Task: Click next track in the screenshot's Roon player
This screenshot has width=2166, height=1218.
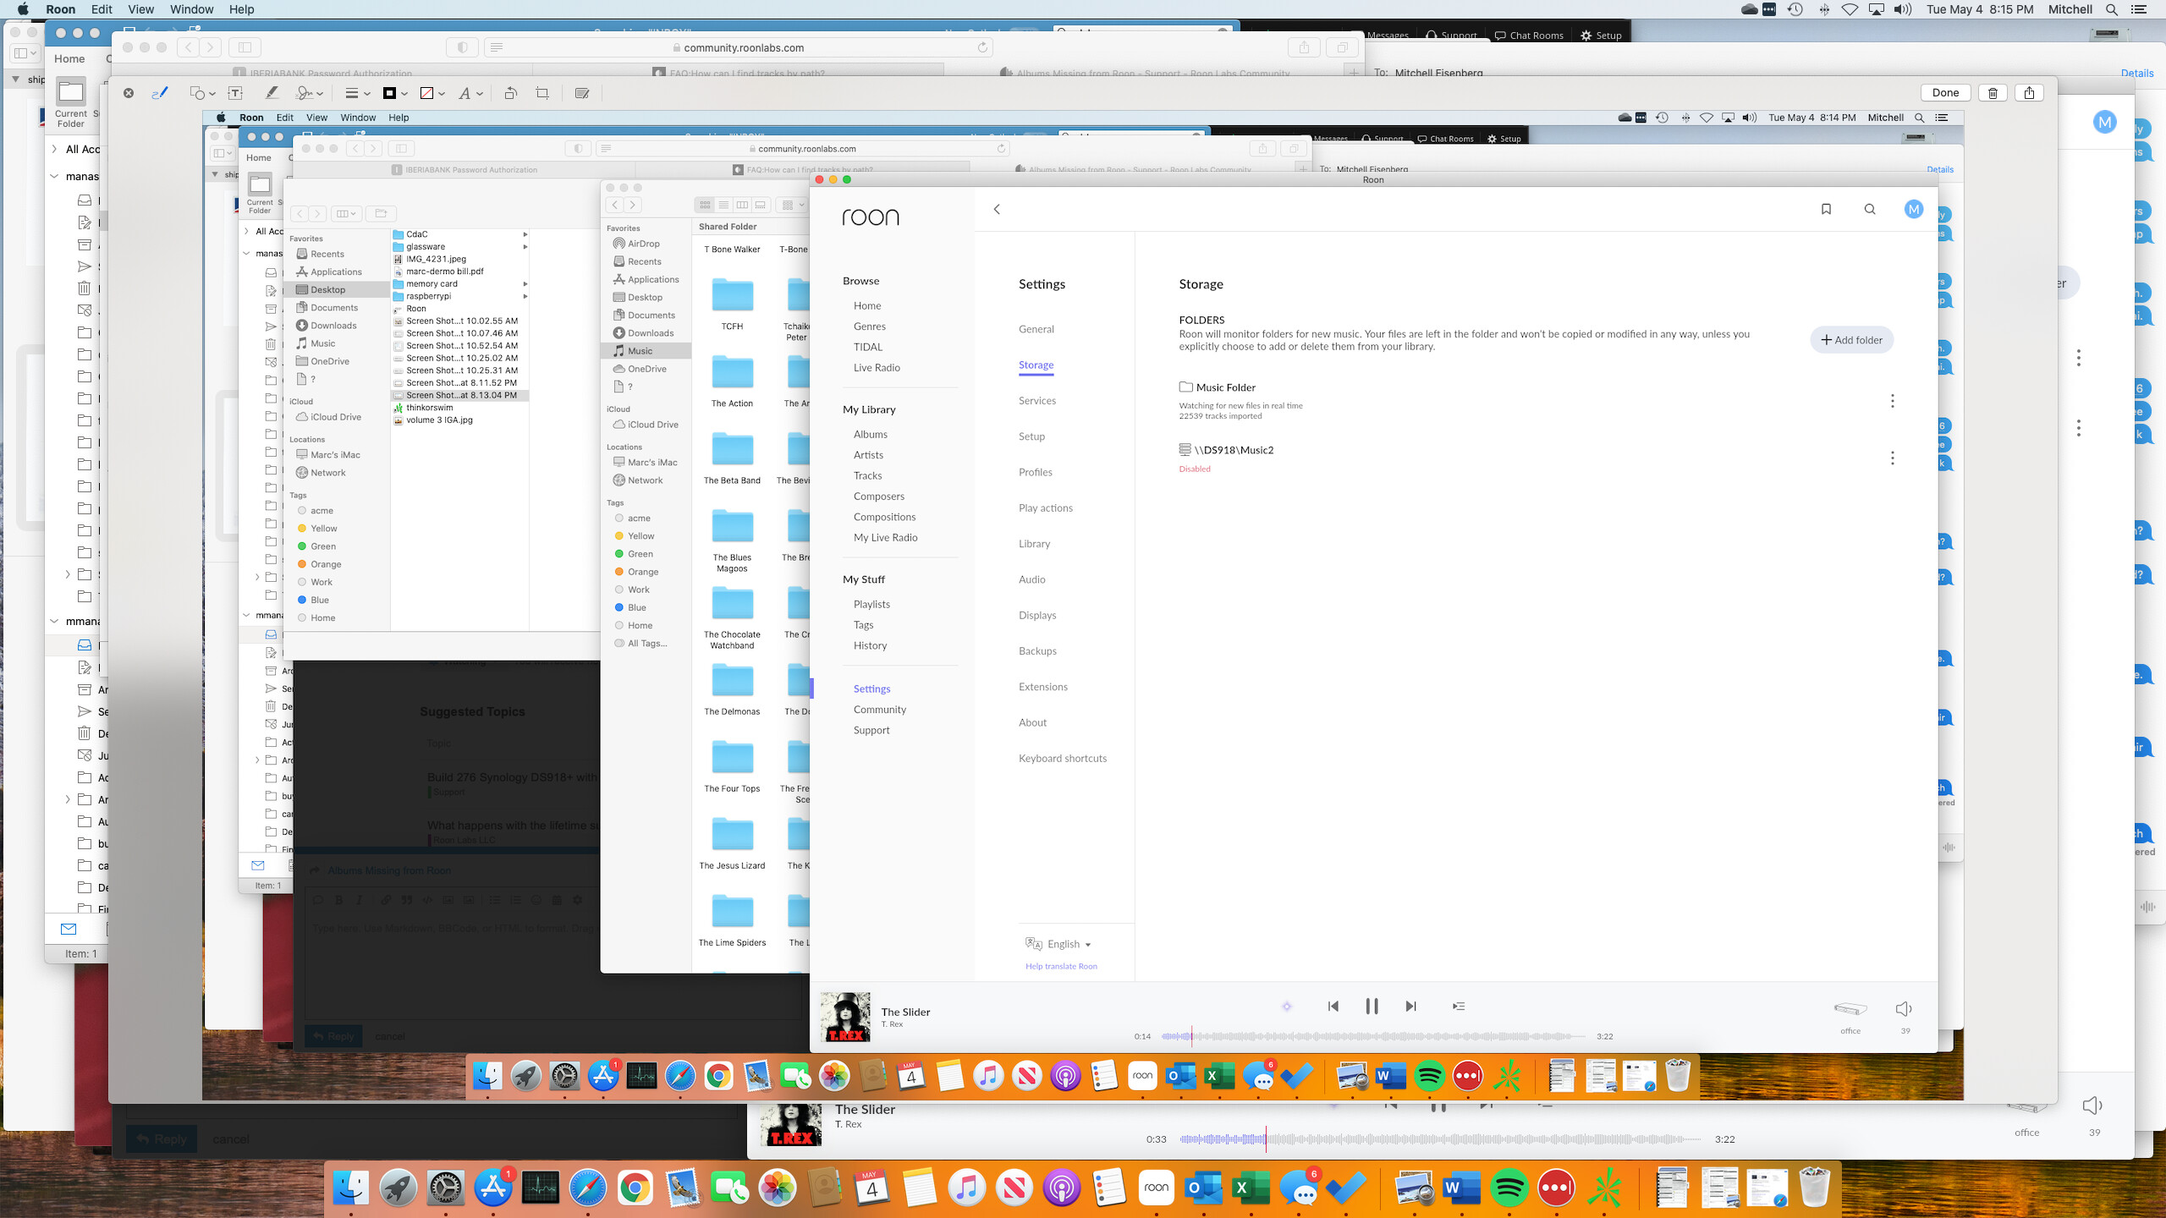Action: (x=1410, y=1006)
